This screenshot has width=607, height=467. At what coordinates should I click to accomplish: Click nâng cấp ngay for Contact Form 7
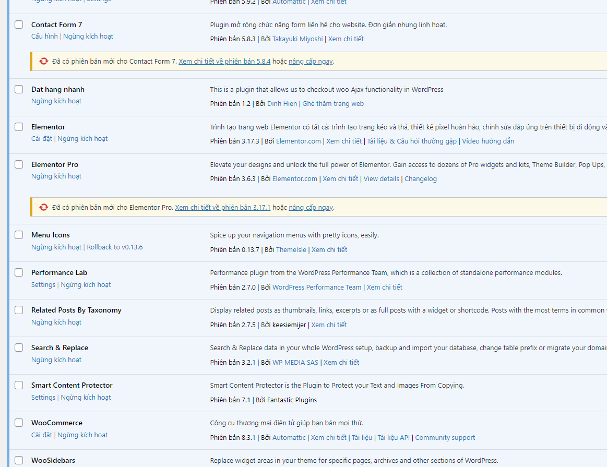coord(311,61)
